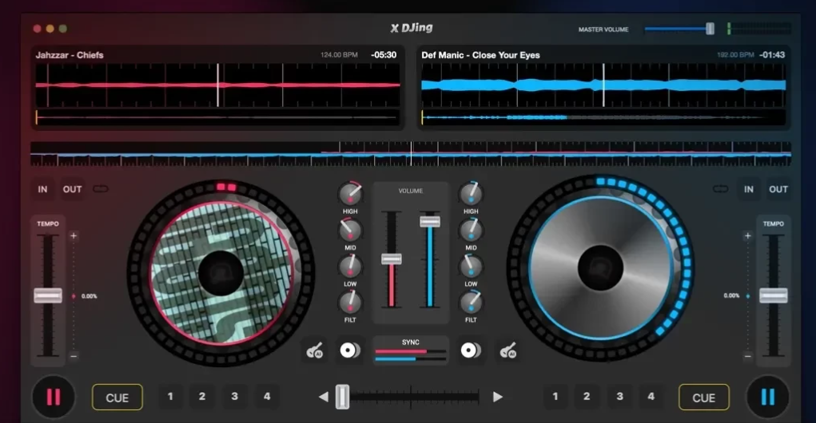
Task: Click the master volume slider handle
Action: pyautogui.click(x=710, y=29)
